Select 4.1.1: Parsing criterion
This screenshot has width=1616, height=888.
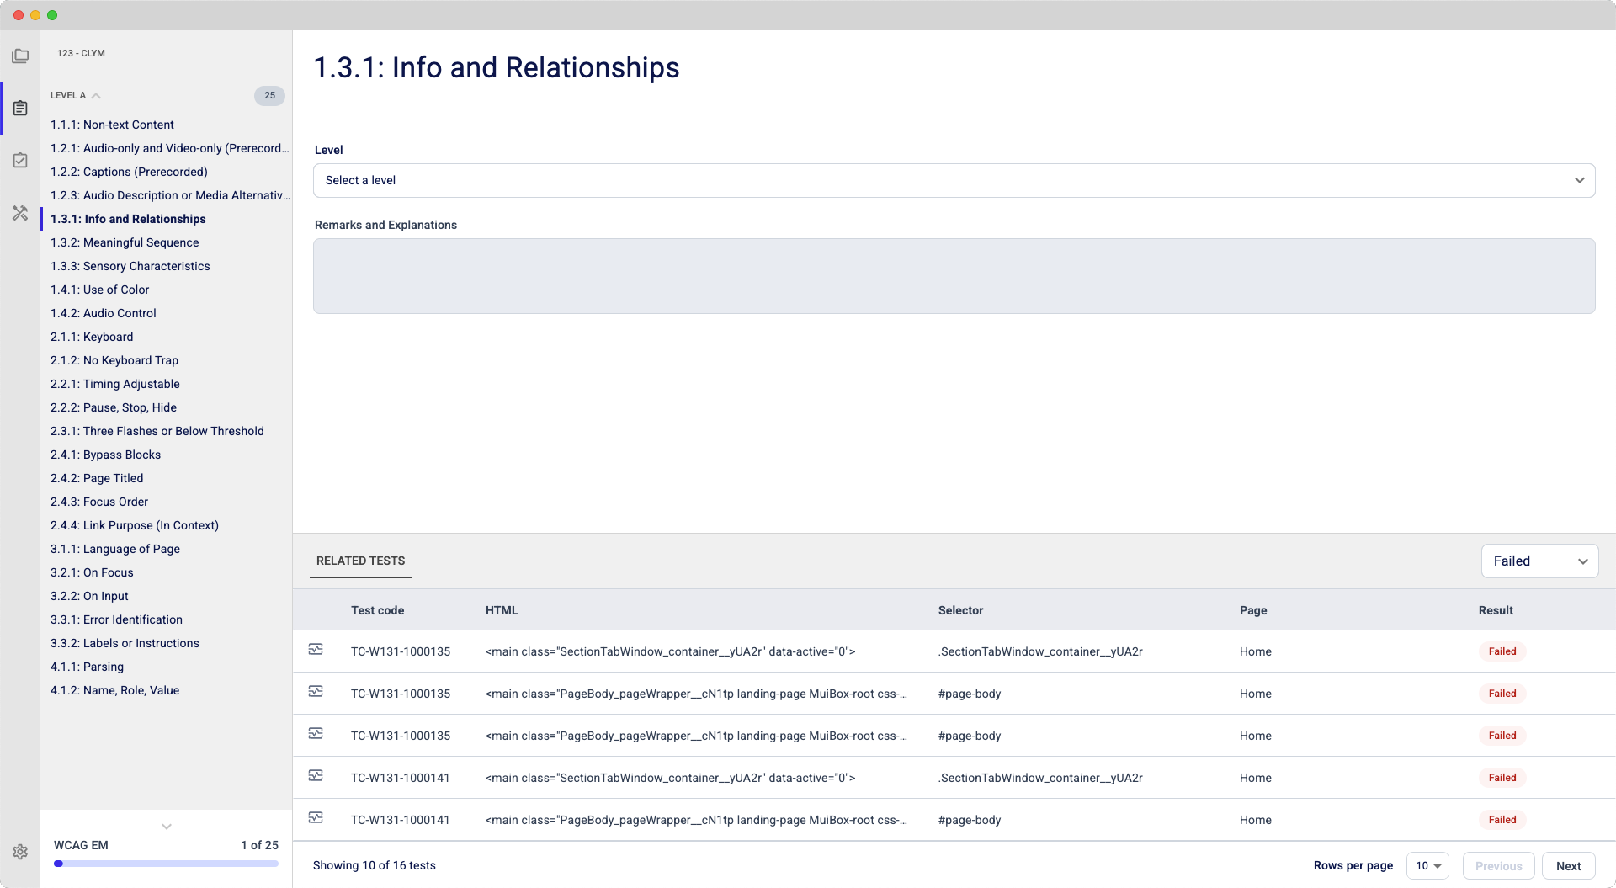(87, 667)
